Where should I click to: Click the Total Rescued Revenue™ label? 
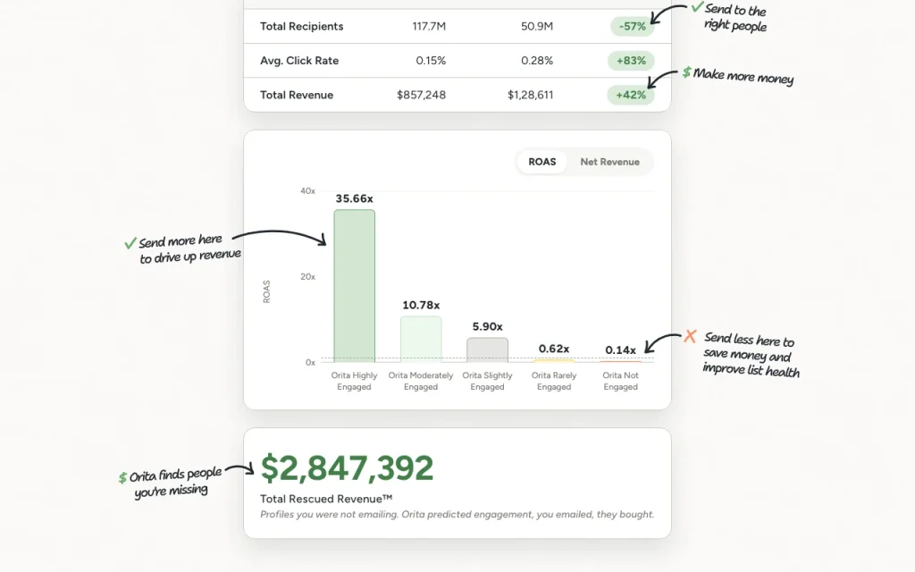point(326,499)
